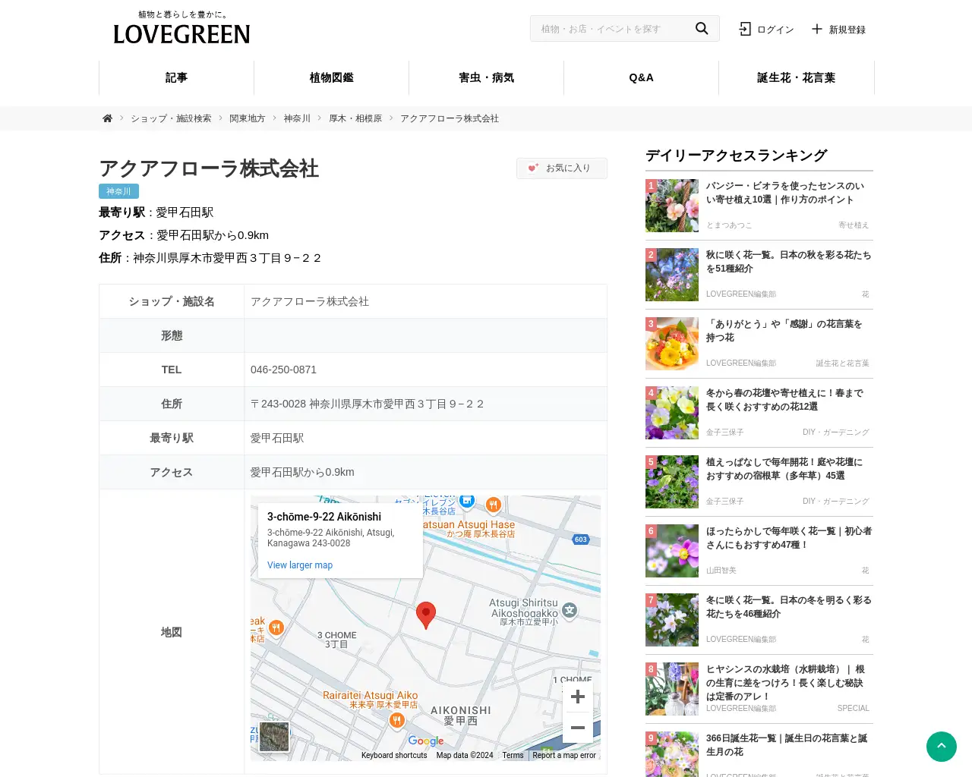Toggle お気に入り favorite for this shop
The image size is (972, 777).
(x=562, y=168)
